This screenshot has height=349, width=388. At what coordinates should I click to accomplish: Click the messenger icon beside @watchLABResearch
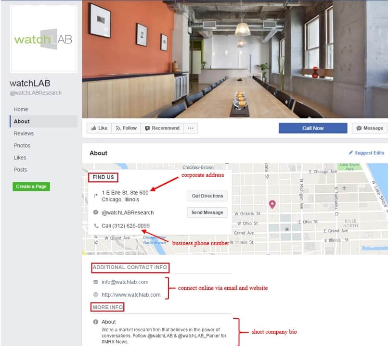tap(95, 212)
